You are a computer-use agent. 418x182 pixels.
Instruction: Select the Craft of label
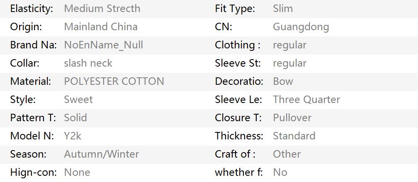(x=235, y=154)
